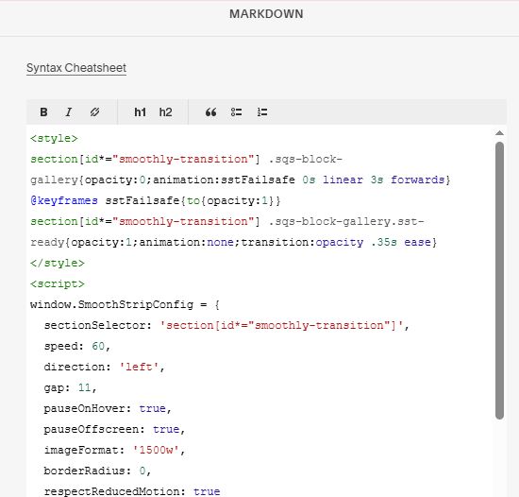Insert a hyperlink with the chain-link icon
519x497 pixels.
click(x=94, y=112)
